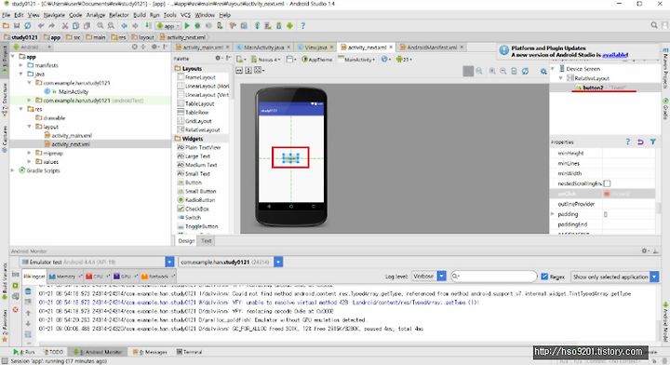
Task: Open the Run tool window button
Action: click(x=24, y=352)
